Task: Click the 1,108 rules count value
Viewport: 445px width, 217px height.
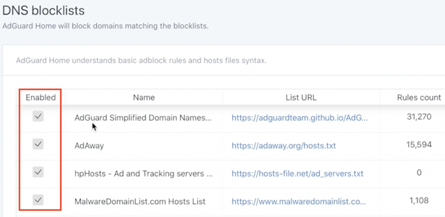Action: tap(419, 200)
